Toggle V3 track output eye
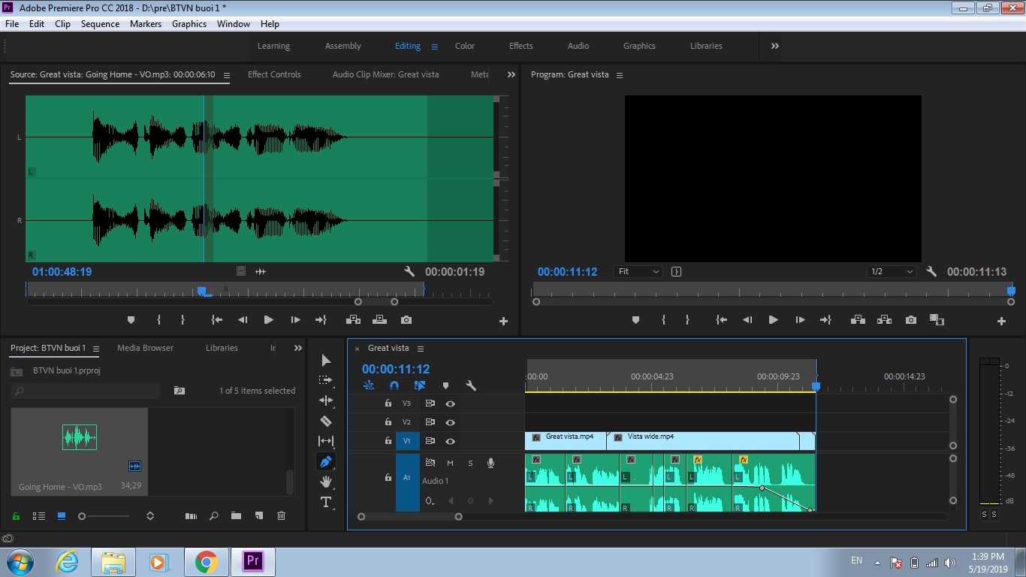The height and width of the screenshot is (577, 1026). (x=450, y=403)
